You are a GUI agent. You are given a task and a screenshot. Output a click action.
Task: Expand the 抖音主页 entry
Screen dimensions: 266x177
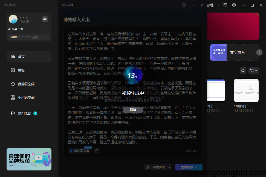(29, 29)
